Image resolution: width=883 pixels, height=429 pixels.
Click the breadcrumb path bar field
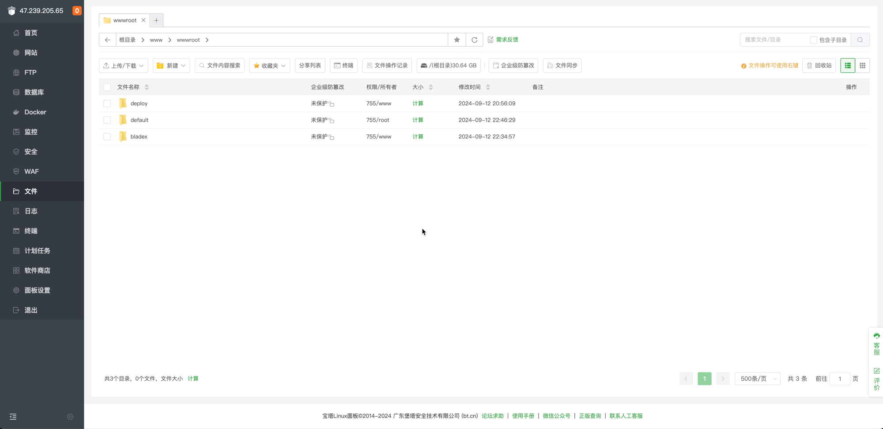pos(282,40)
